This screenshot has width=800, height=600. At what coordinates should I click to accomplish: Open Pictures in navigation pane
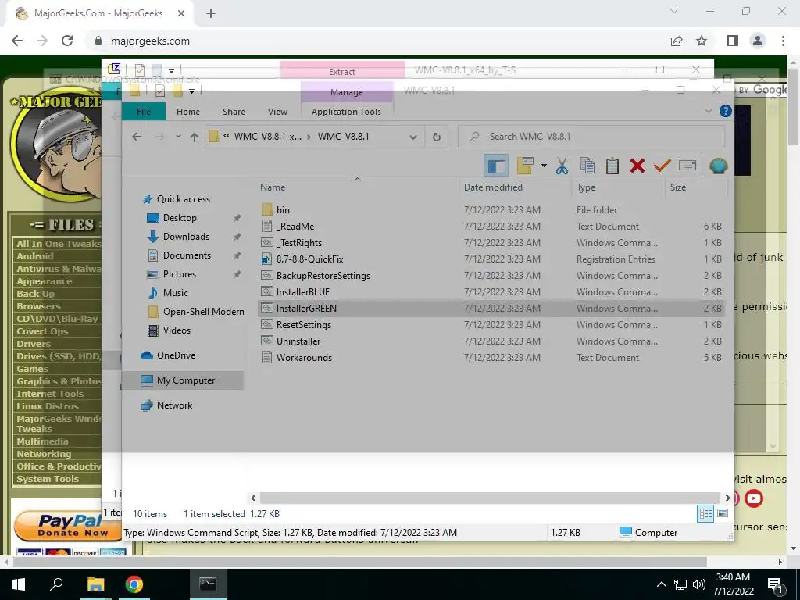tap(180, 274)
